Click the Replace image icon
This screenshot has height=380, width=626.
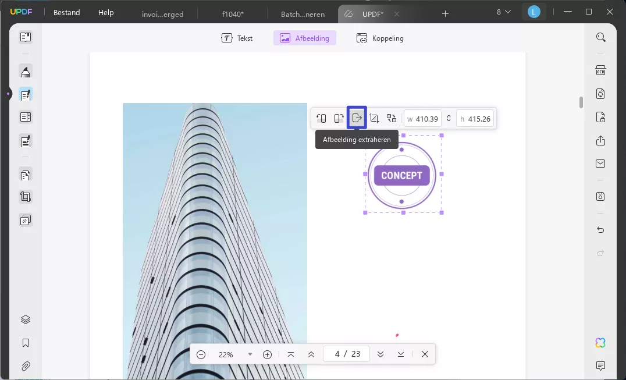coord(392,118)
